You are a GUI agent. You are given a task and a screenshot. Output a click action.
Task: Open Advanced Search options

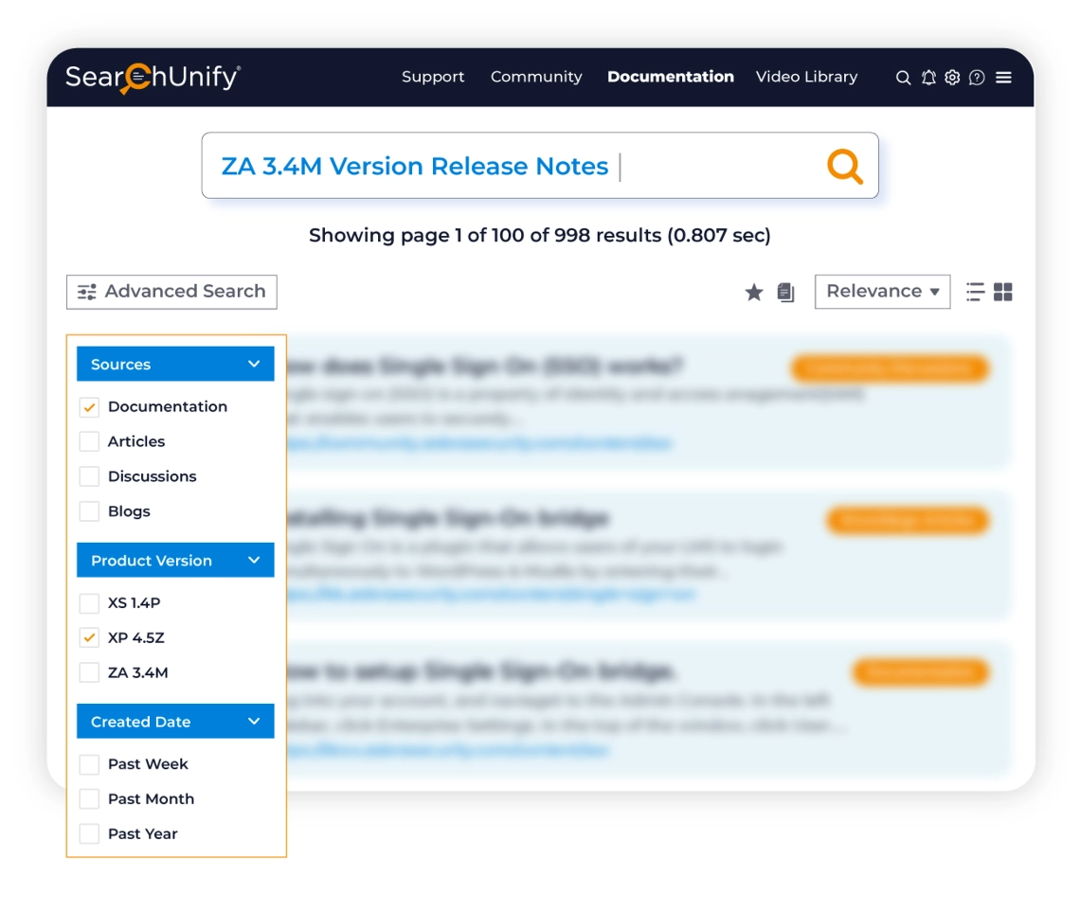[171, 292]
